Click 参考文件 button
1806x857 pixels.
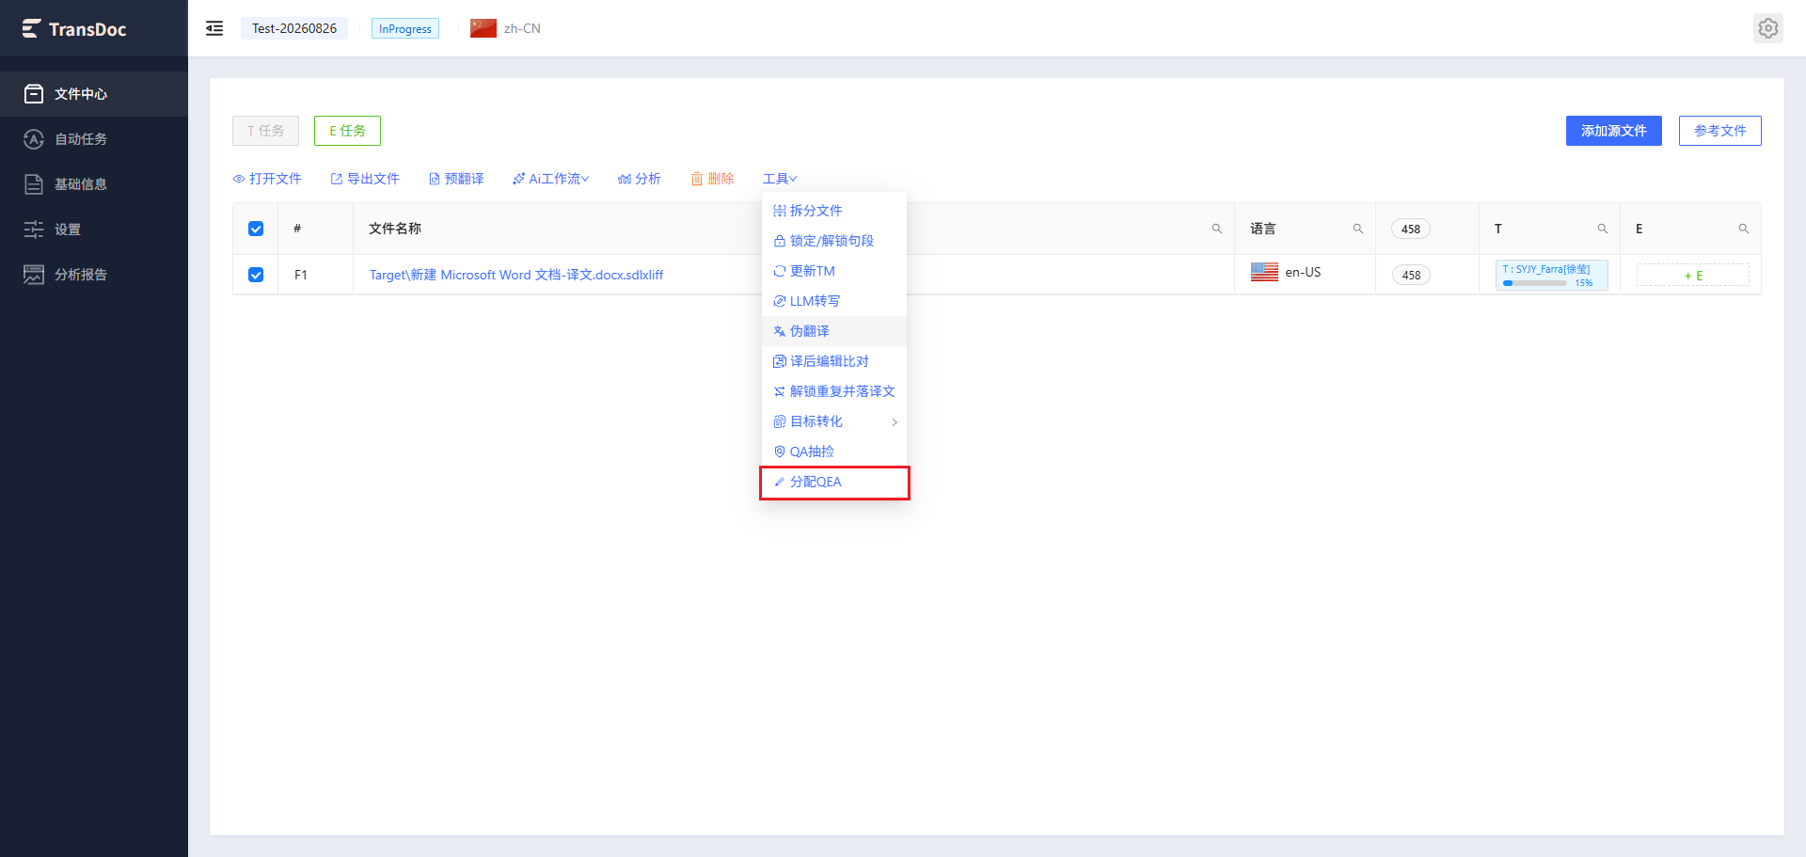1720,131
